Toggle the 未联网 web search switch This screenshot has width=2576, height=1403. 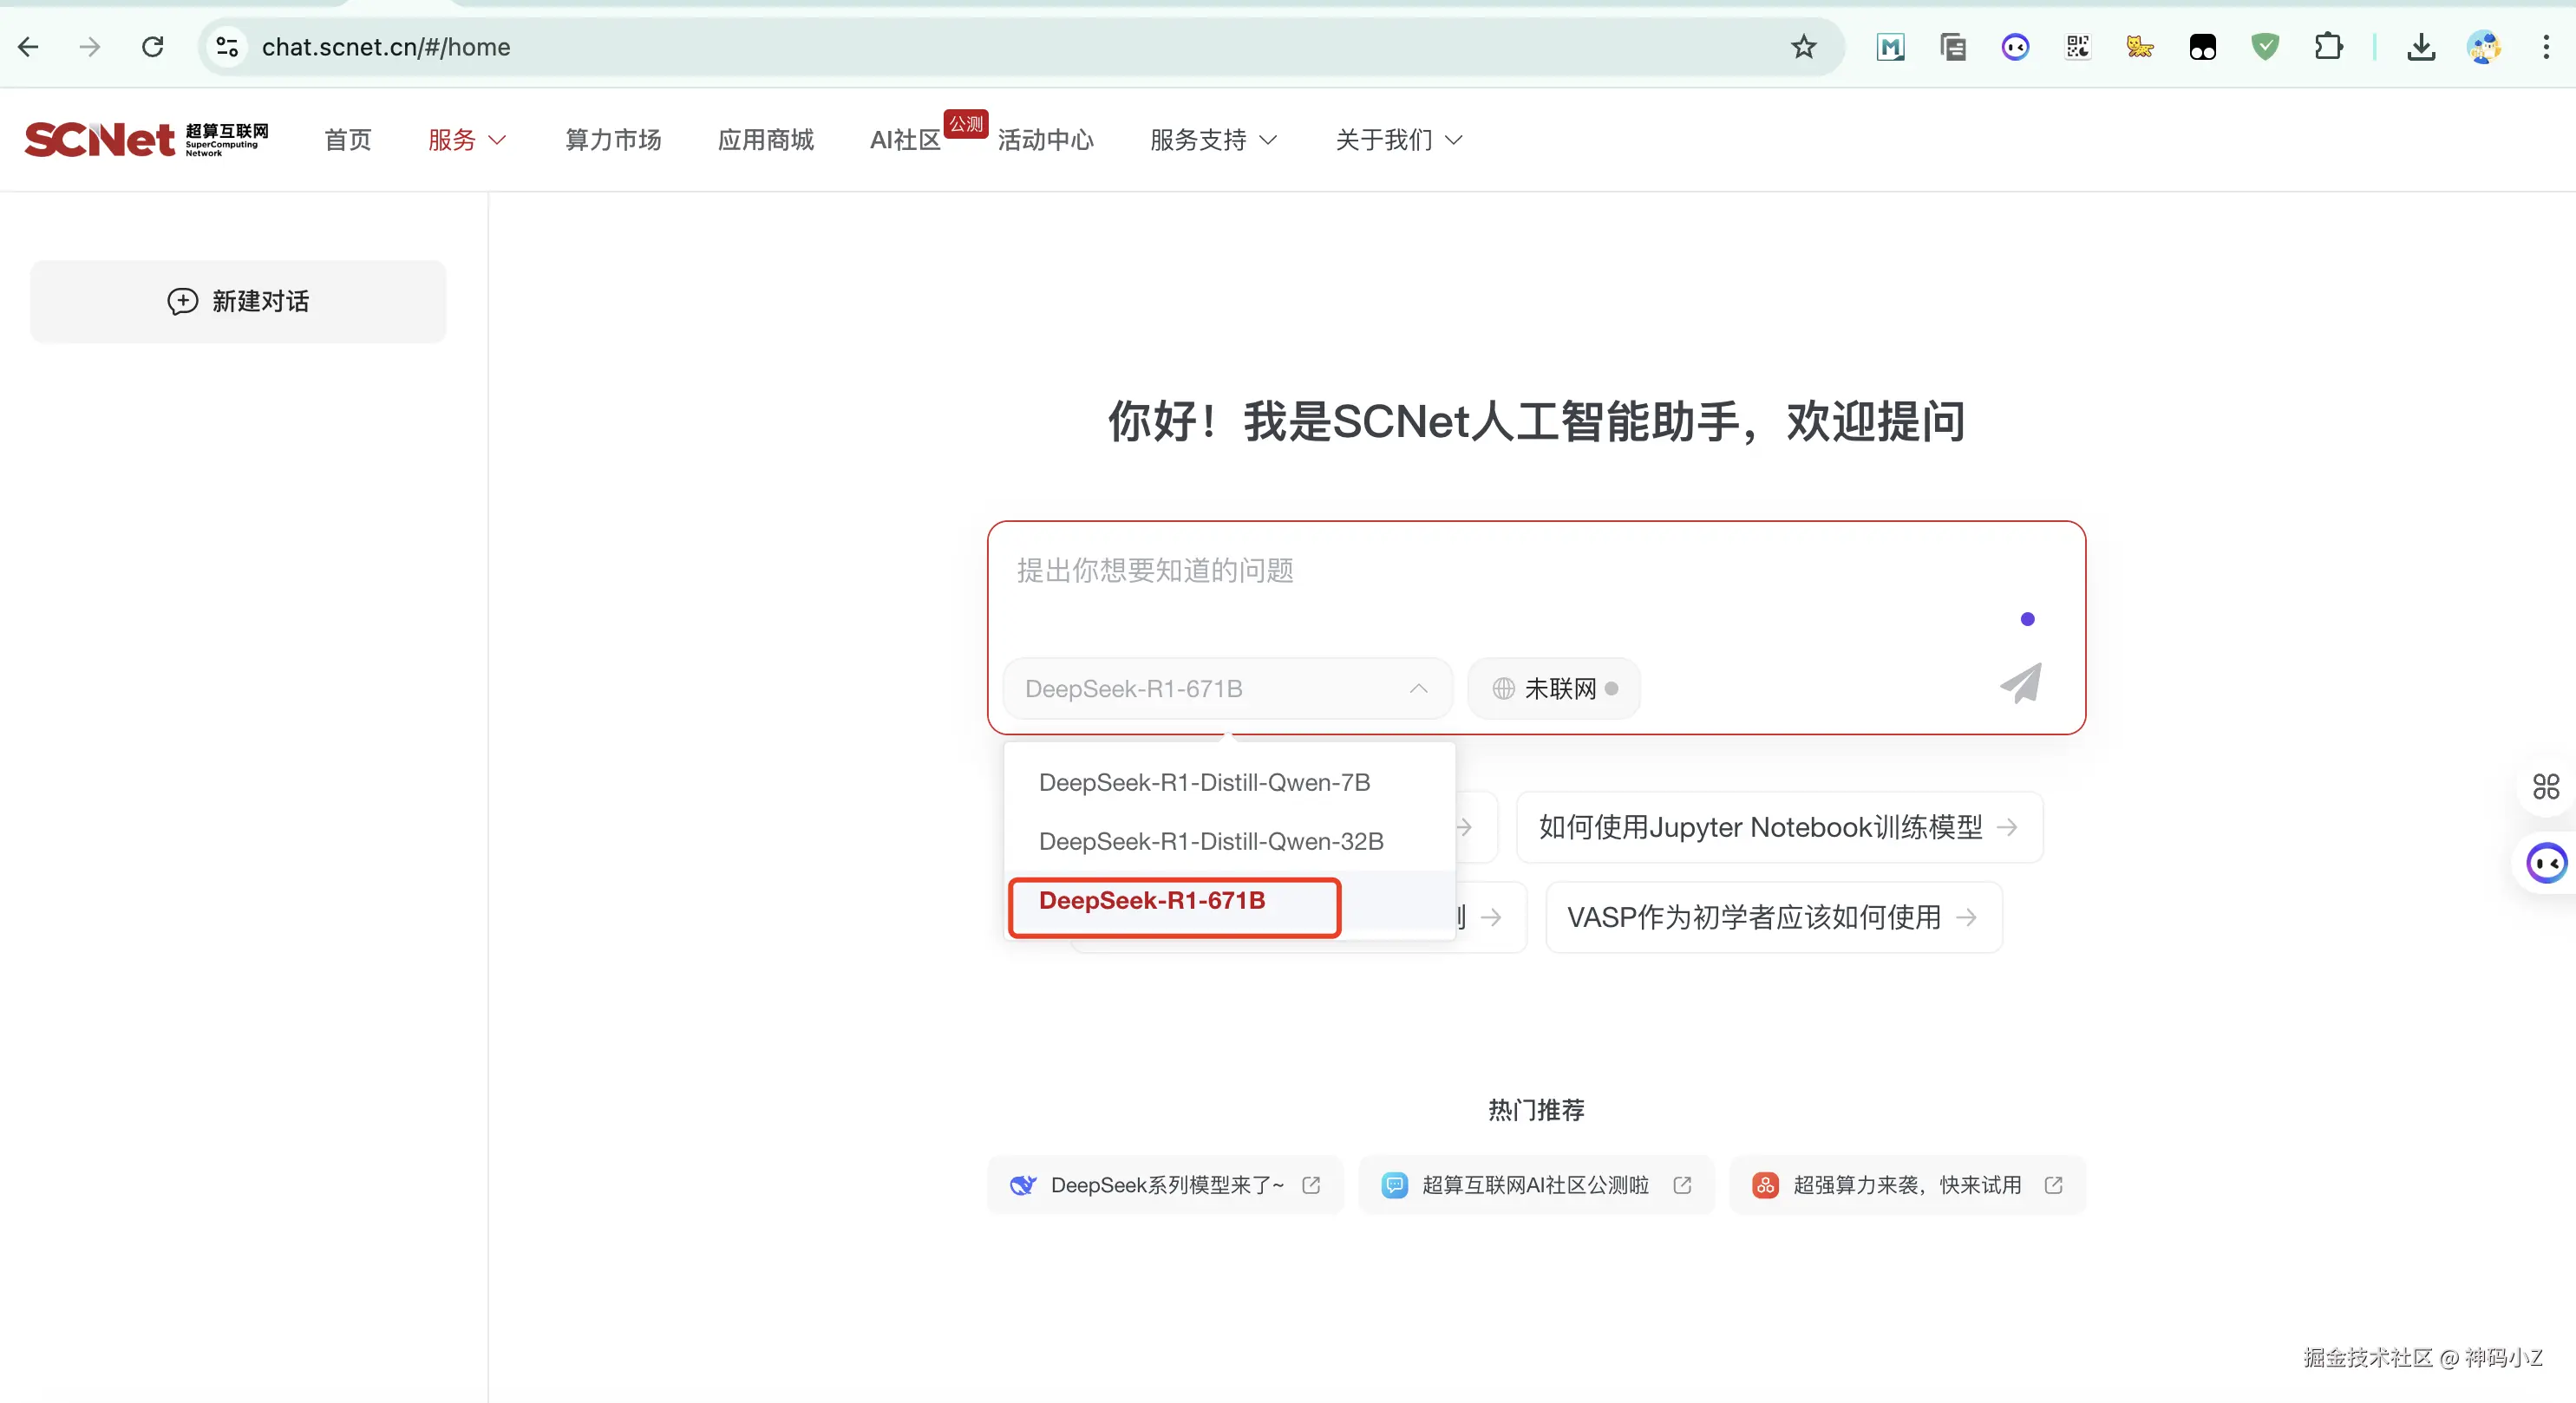pyautogui.click(x=1554, y=688)
